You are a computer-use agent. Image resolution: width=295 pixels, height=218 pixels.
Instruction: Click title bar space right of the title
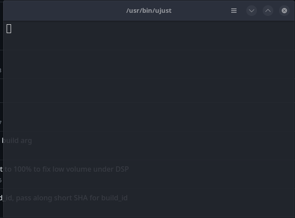click(199, 11)
